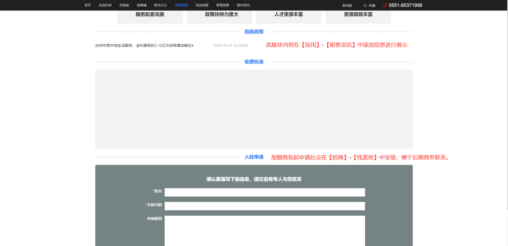Open the 找楼盘 navigation item
This screenshot has height=246, width=508.
124,5
